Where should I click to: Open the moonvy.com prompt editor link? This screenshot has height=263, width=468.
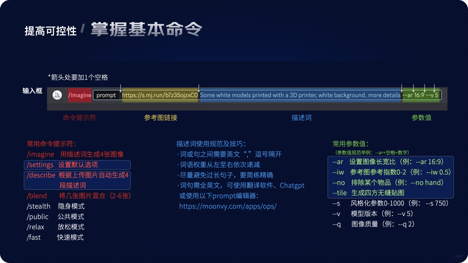228,206
